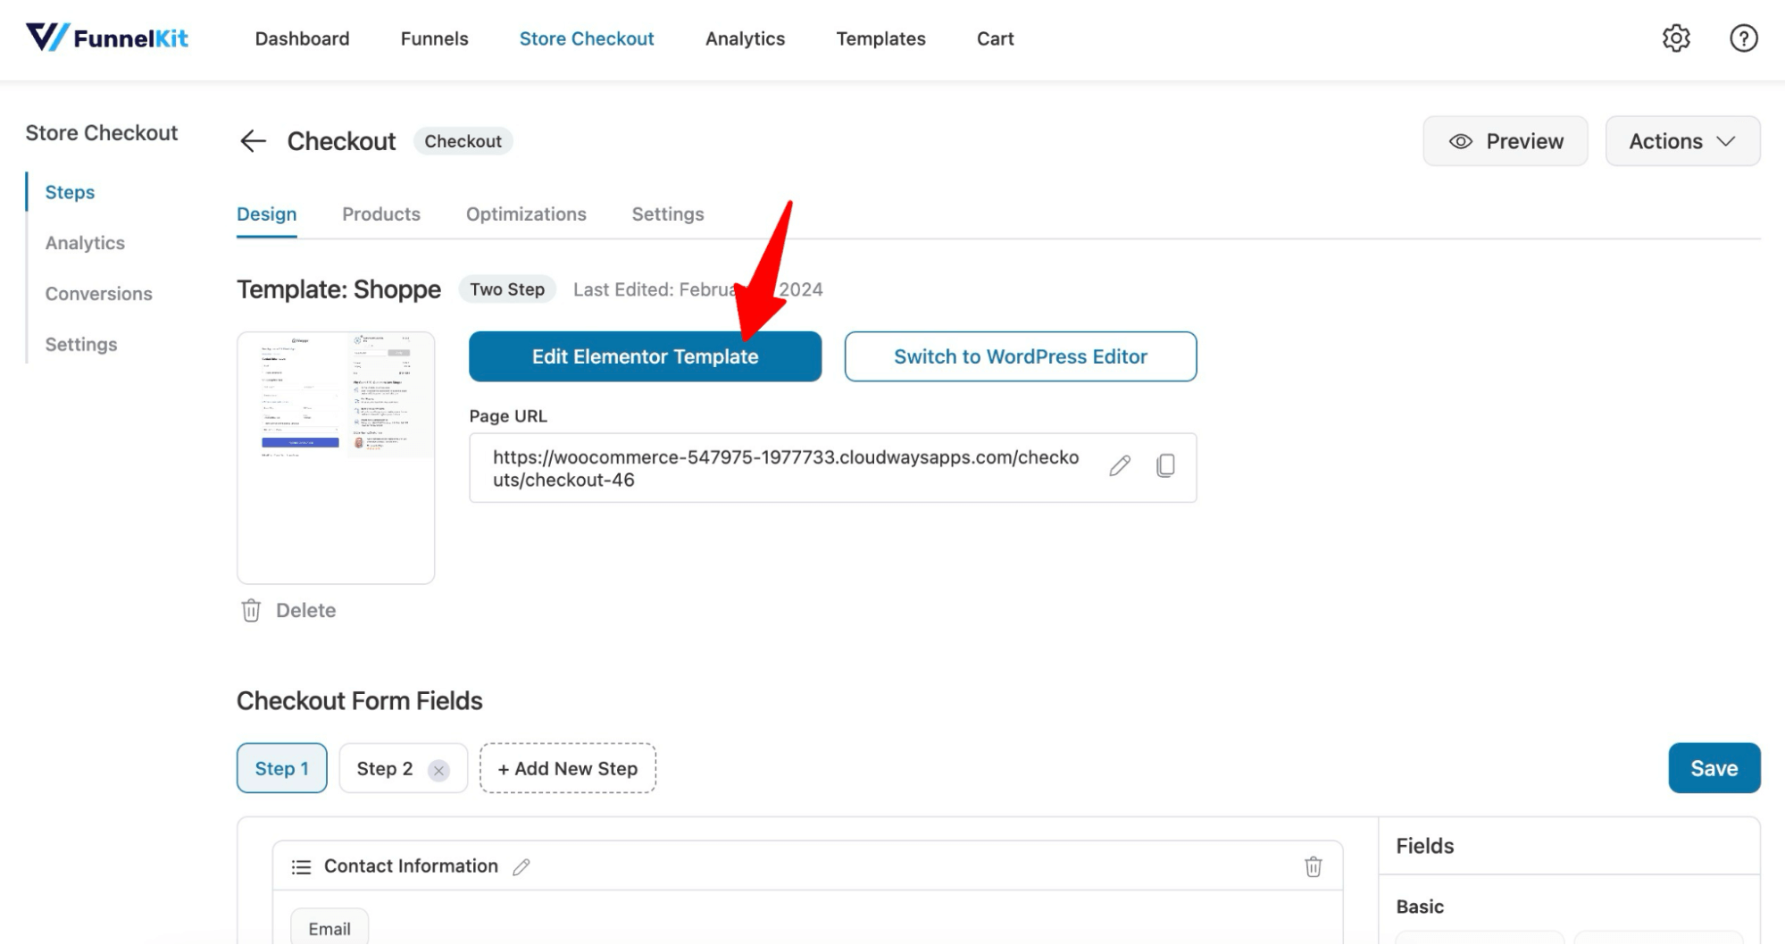
Task: Delete the Shoppe template via trash icon
Action: point(252,610)
